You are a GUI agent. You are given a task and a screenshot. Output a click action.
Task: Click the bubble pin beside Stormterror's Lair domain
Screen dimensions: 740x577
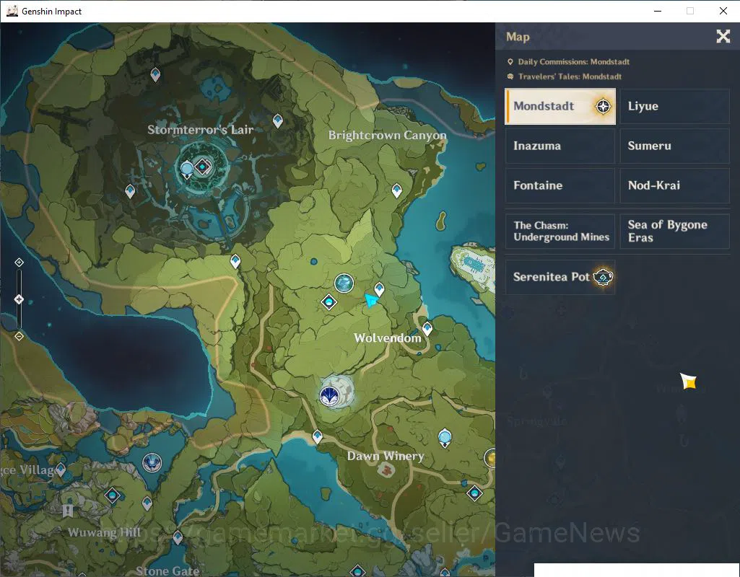187,169
